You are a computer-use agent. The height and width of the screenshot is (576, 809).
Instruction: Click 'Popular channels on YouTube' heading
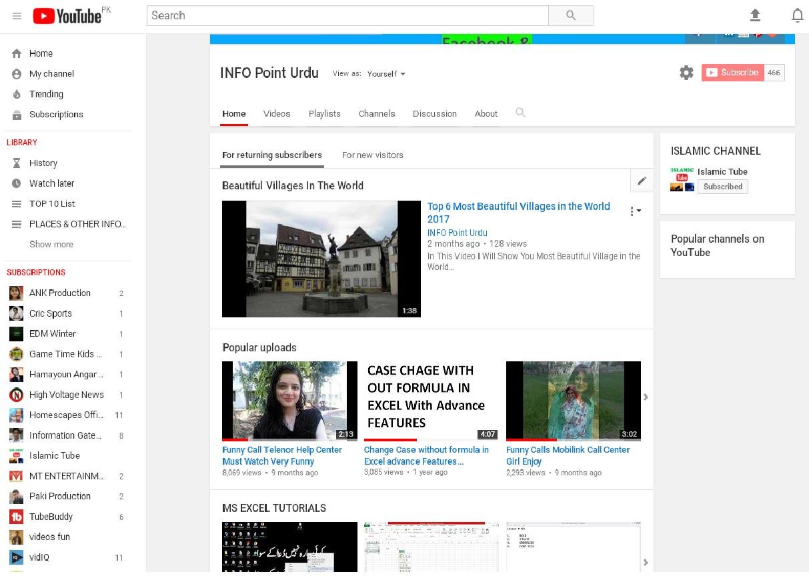click(x=718, y=245)
